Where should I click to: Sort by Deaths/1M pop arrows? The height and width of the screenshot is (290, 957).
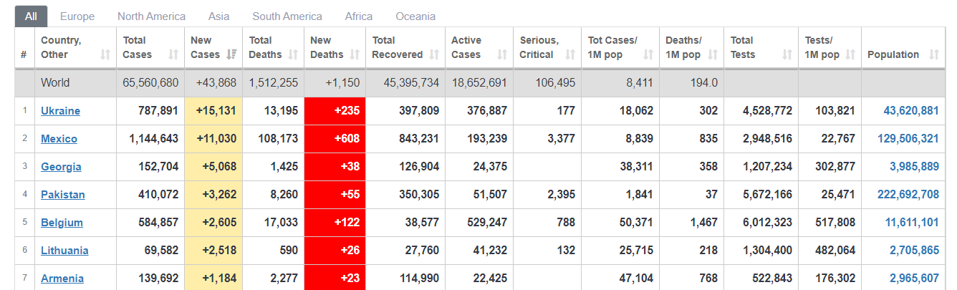pos(712,54)
